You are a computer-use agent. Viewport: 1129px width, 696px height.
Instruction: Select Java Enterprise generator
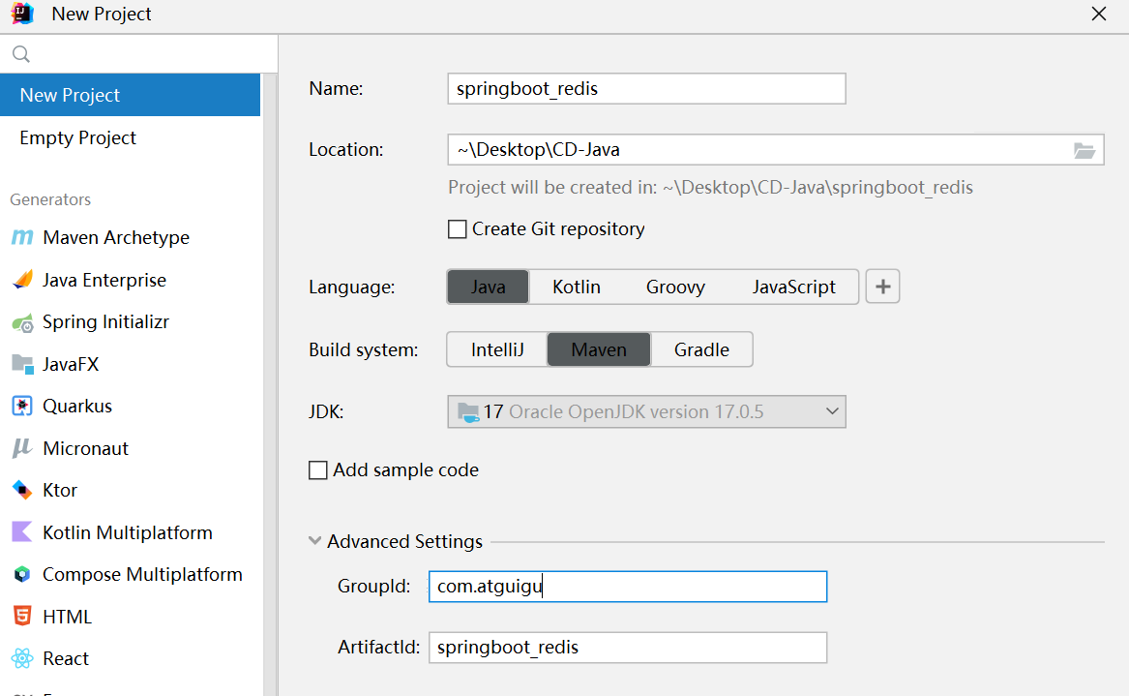(131, 280)
